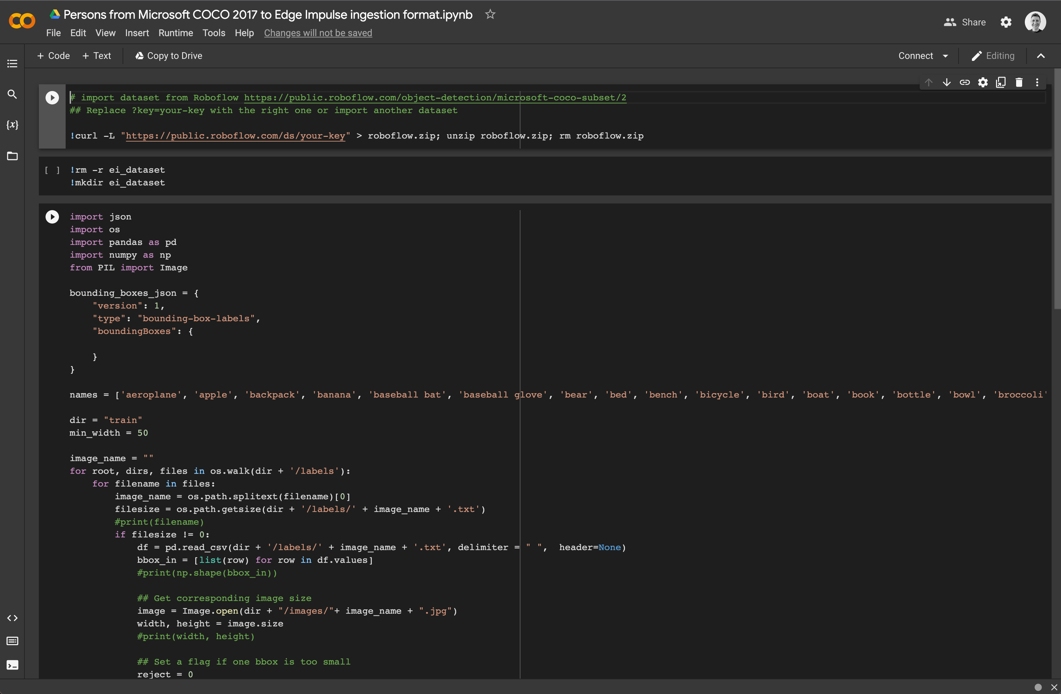Screen dimensions: 1061x694
Task: Open the terminal panel icon
Action: click(x=12, y=665)
